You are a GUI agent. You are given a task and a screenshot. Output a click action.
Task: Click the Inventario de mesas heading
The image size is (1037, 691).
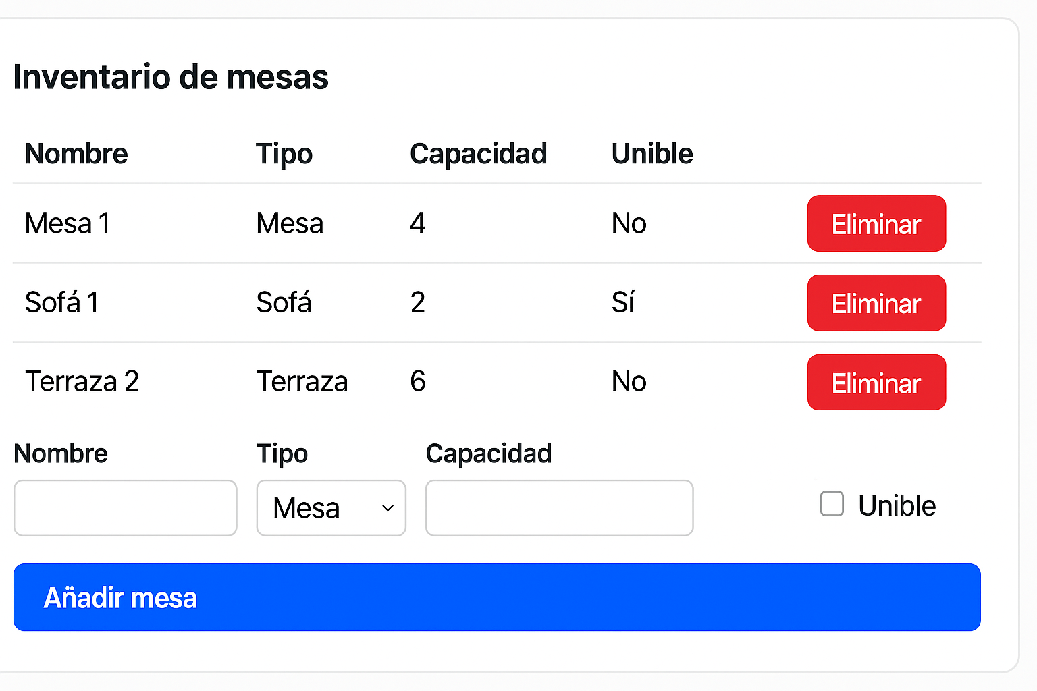pyautogui.click(x=171, y=77)
